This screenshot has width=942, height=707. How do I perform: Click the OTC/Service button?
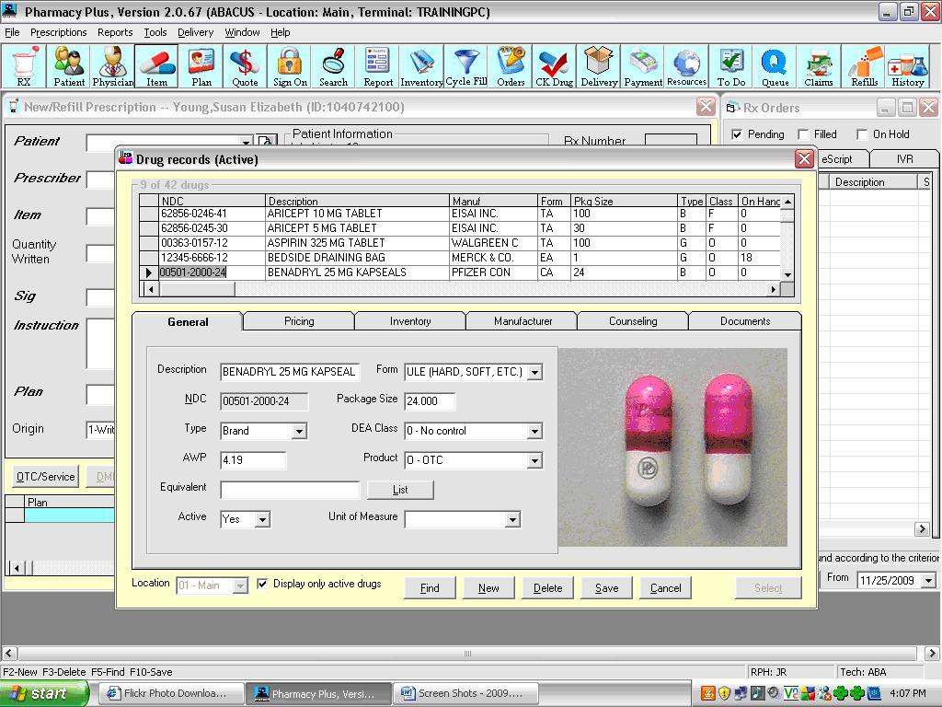pos(46,477)
